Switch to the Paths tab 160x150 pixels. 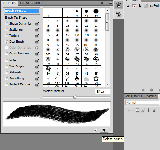click(x=151, y=96)
